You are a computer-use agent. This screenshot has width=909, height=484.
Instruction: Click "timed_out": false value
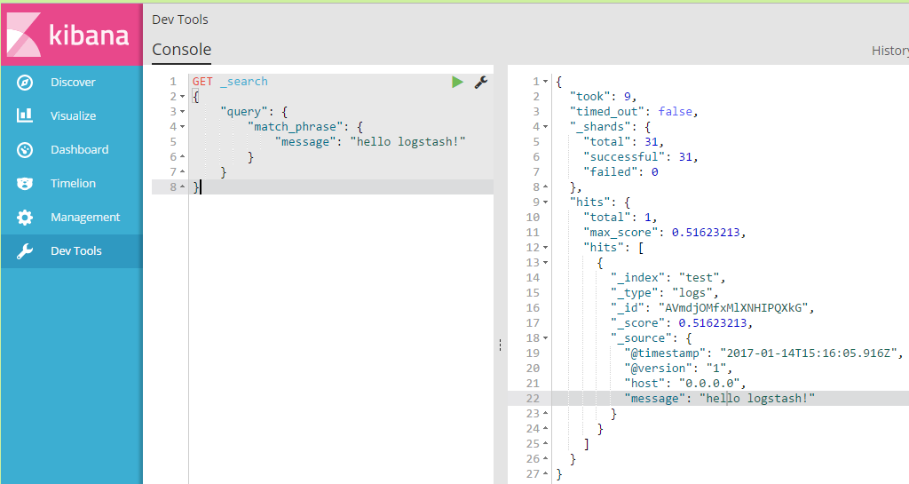[675, 112]
